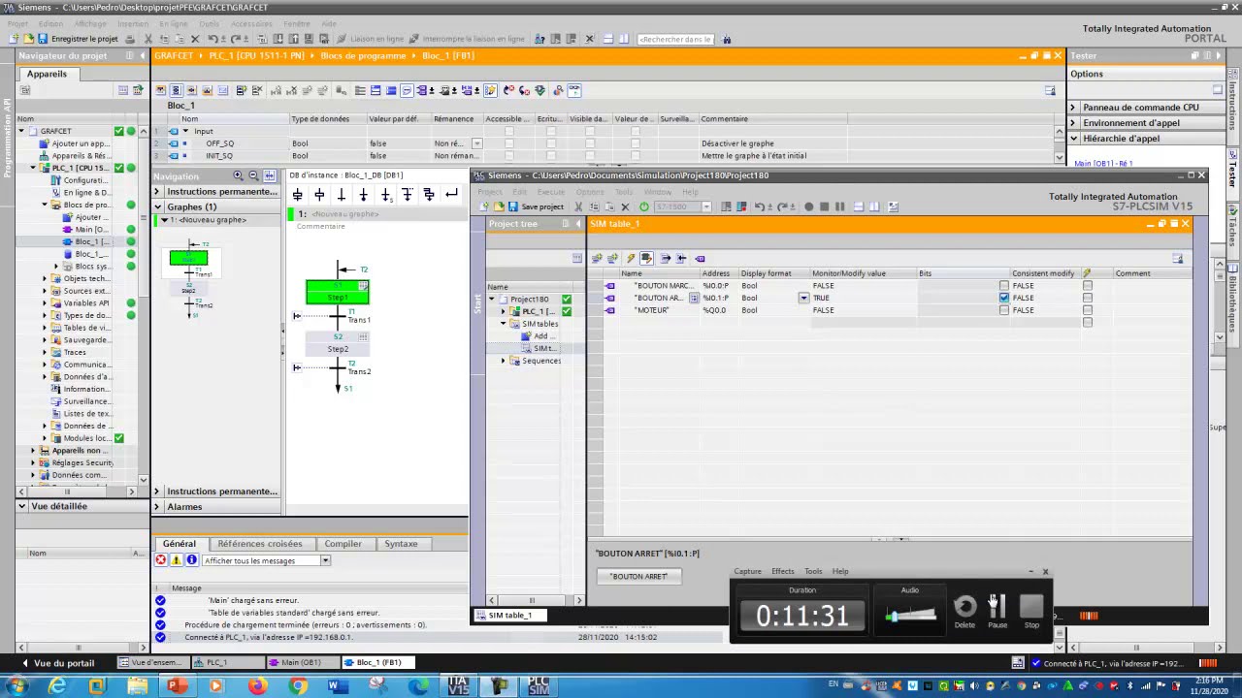This screenshot has height=698, width=1242.
Task: Collapse the Input row in block interface
Action: [186, 131]
